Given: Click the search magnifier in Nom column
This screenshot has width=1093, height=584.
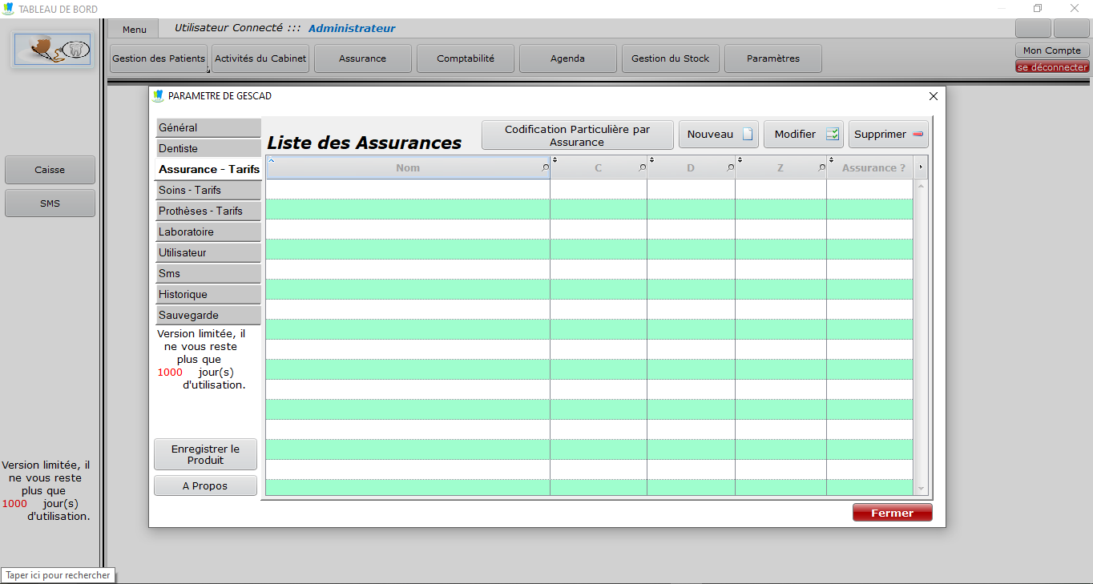Looking at the screenshot, I should tap(545, 168).
